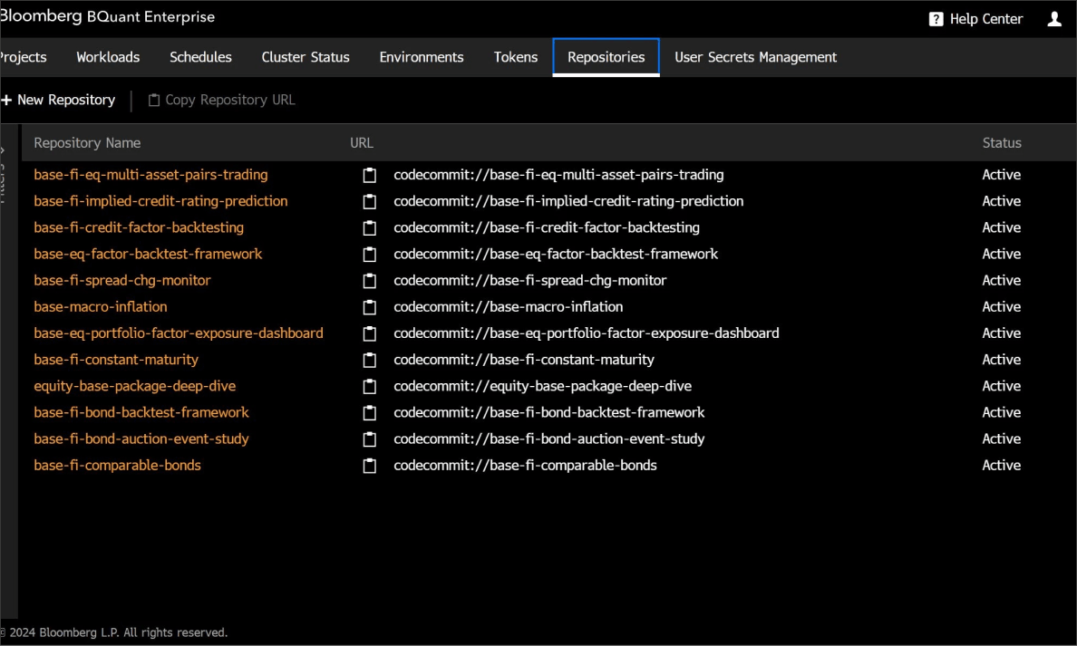
Task: Click the clipboard icon for base-fi-eq-multi-asset-pairs-trading URL
Action: tap(369, 175)
